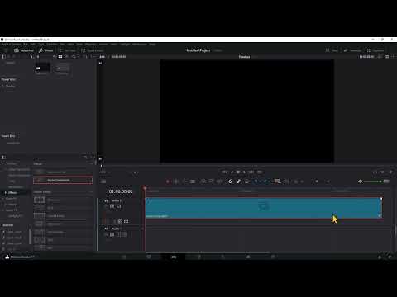Choose the Dynamic Trim mode tool

coord(184,181)
